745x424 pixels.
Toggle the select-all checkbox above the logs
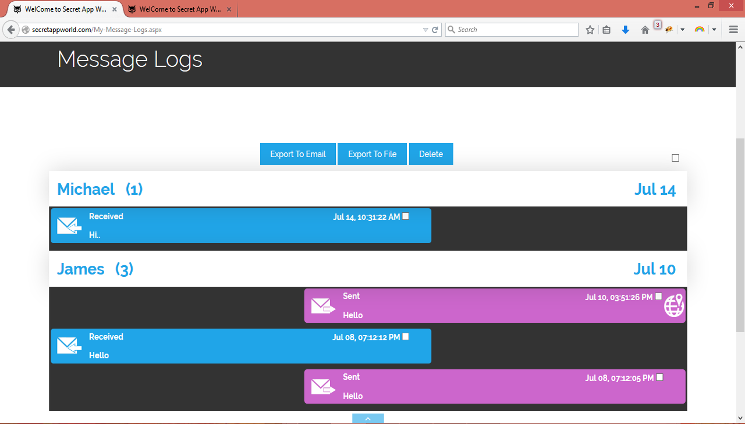676,158
